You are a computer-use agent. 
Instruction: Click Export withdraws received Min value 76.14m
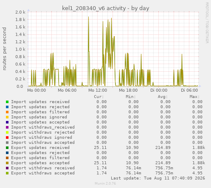tap(133, 168)
